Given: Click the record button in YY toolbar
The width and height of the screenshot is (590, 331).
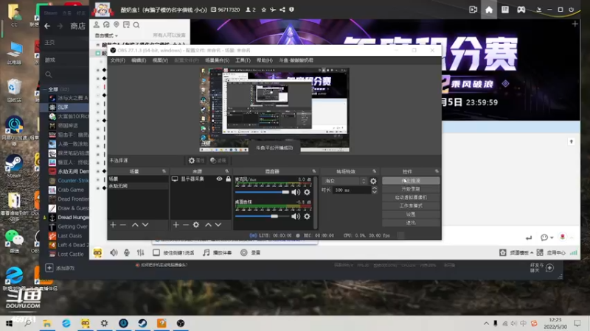Looking at the screenshot, I should [251, 252].
